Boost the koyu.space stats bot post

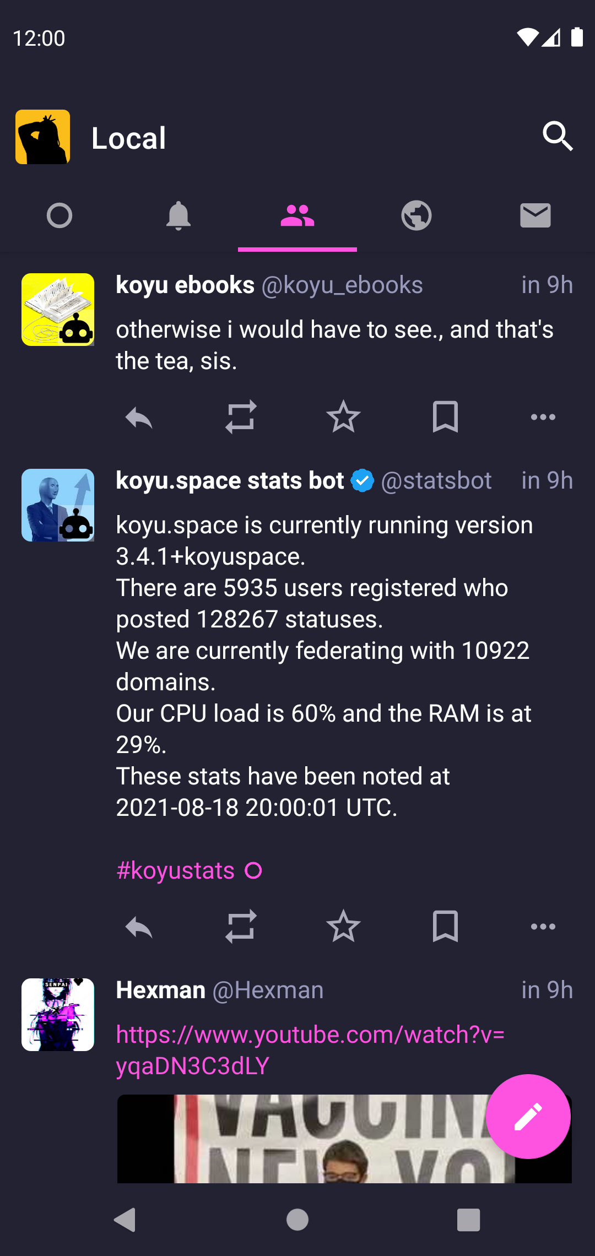coord(241,927)
